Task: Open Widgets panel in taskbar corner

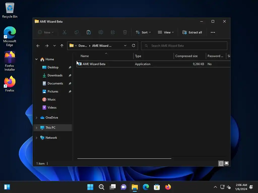Action: click(x=7, y=187)
